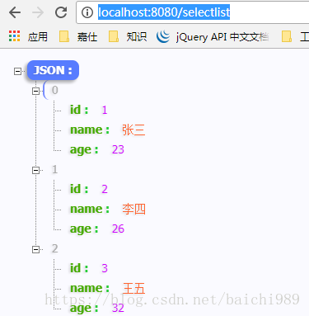Collapse array item 0
Viewport: 309px width, 316px height.
coord(35,91)
